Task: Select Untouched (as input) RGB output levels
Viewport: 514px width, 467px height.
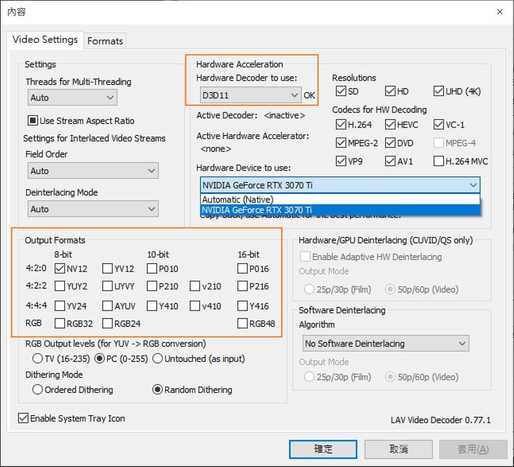Action: (157, 358)
